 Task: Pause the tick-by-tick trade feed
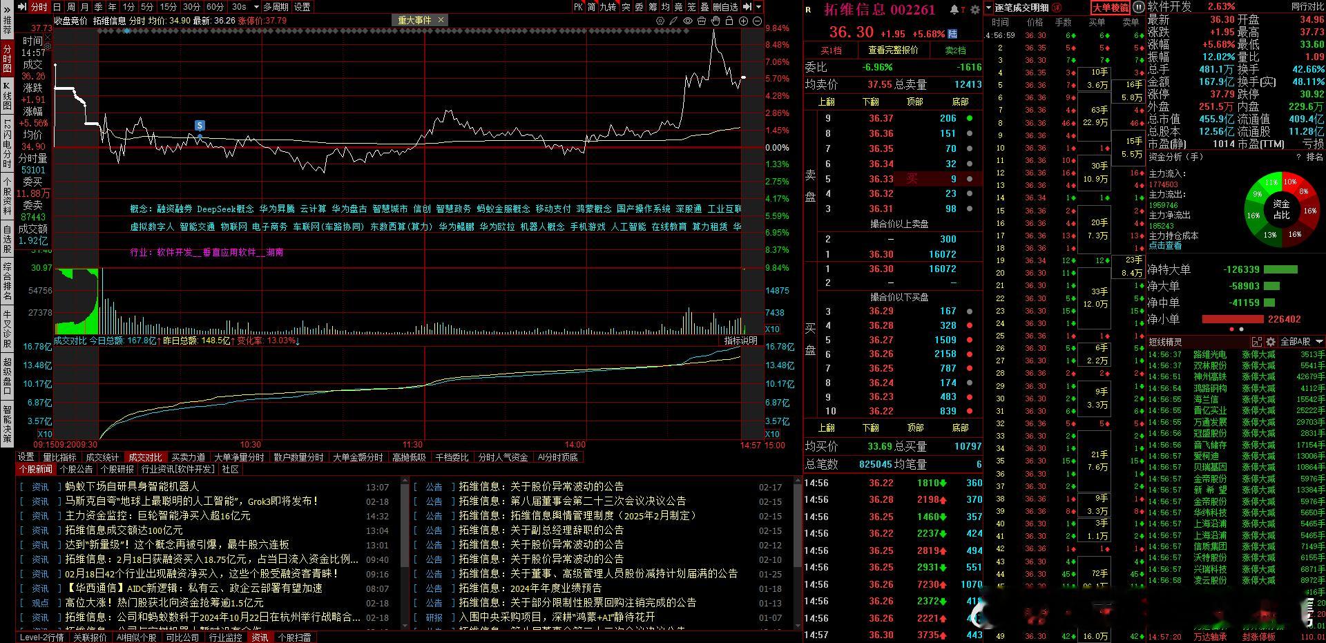pos(1139,8)
